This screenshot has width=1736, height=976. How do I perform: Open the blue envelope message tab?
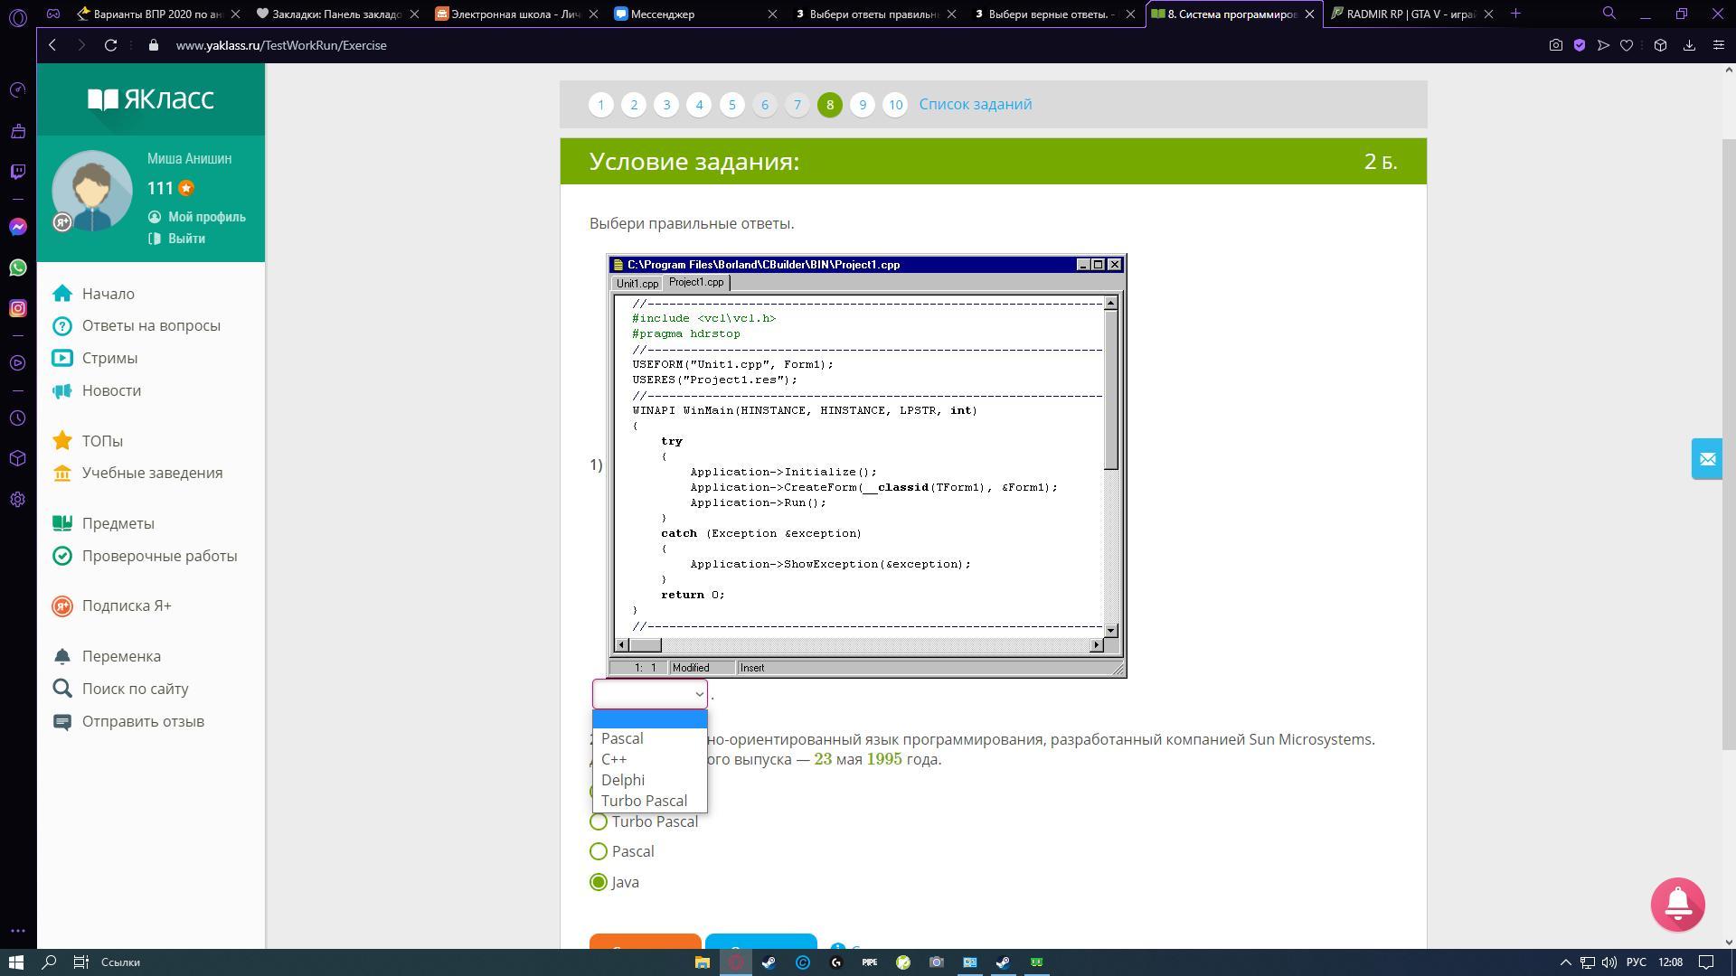coord(1706,459)
